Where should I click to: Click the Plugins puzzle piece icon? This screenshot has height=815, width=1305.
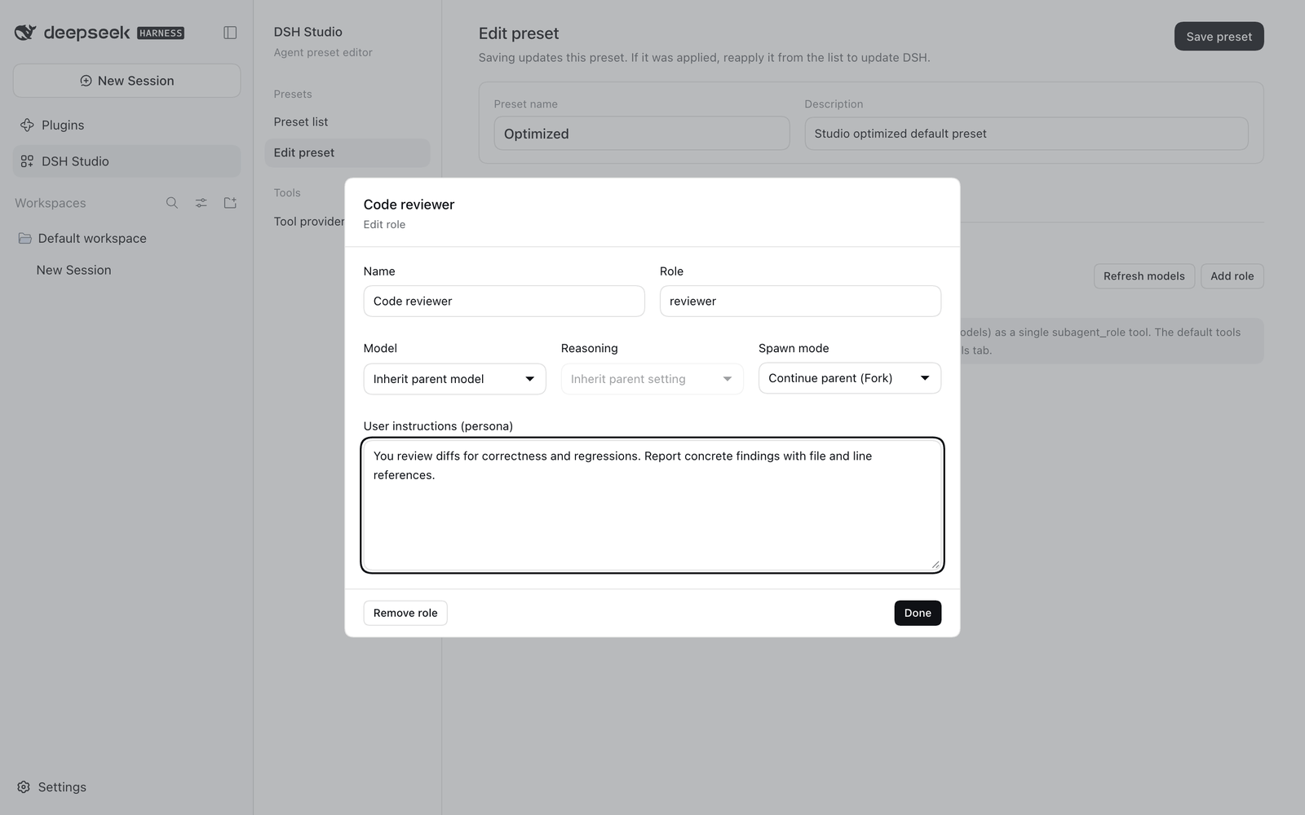(27, 125)
